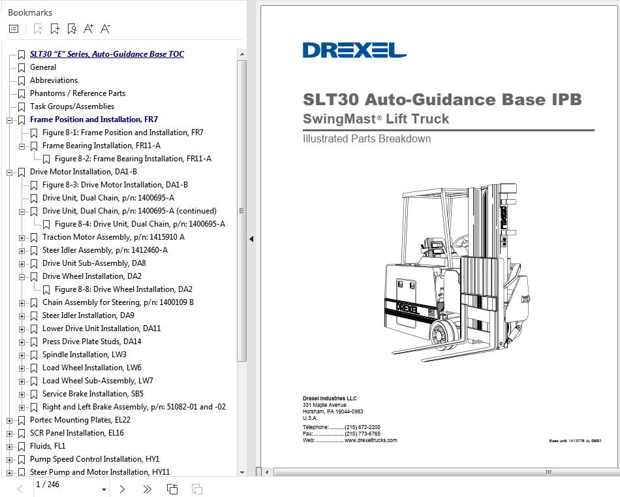The image size is (620, 497).
Task: Open Steer Pump and Motor Installation, HY11 bookmark
Action: click(100, 472)
